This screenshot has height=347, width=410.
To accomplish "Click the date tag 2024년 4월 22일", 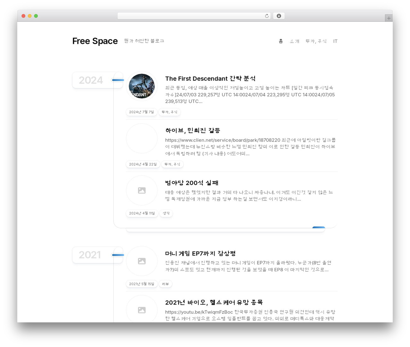I will 143,164.
